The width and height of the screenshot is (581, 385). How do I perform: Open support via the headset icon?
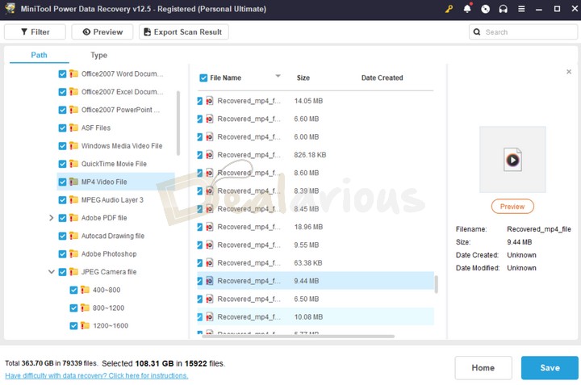point(503,9)
